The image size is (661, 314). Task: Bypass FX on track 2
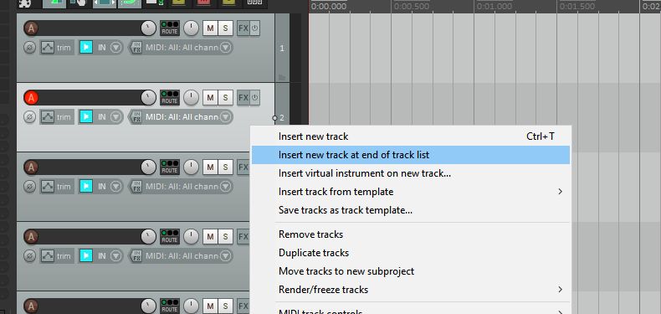(x=254, y=98)
